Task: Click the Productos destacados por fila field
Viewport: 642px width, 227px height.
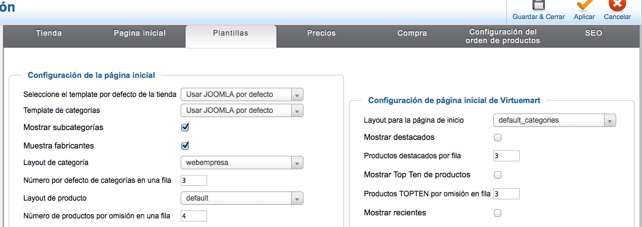Action: coord(506,156)
